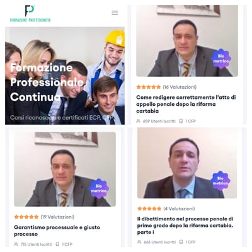The image size is (252, 252).
Task: Select the appello penale course video thumbnail
Action: [187, 41]
